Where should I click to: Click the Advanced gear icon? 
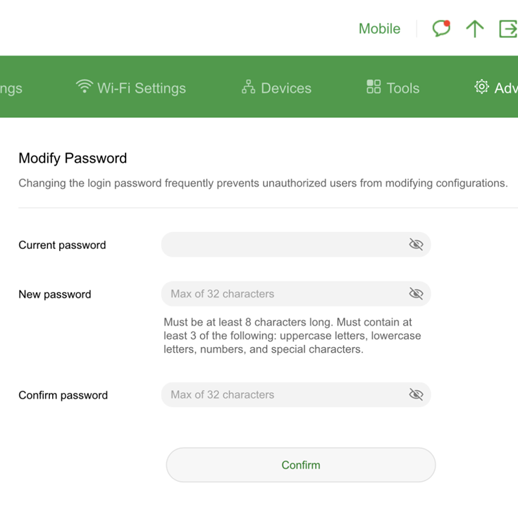(481, 87)
